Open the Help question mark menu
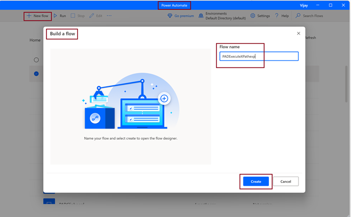 (282, 16)
